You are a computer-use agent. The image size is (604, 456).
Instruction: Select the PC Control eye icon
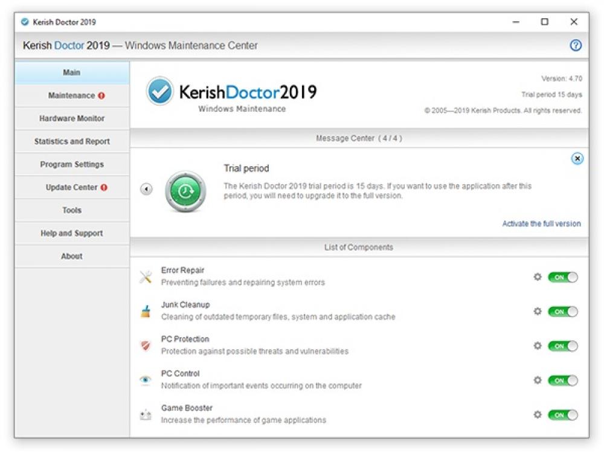tap(145, 379)
